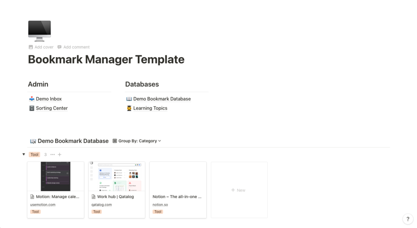Click the three-dots menu next to Tool group
The width and height of the screenshot is (417, 228).
52,155
